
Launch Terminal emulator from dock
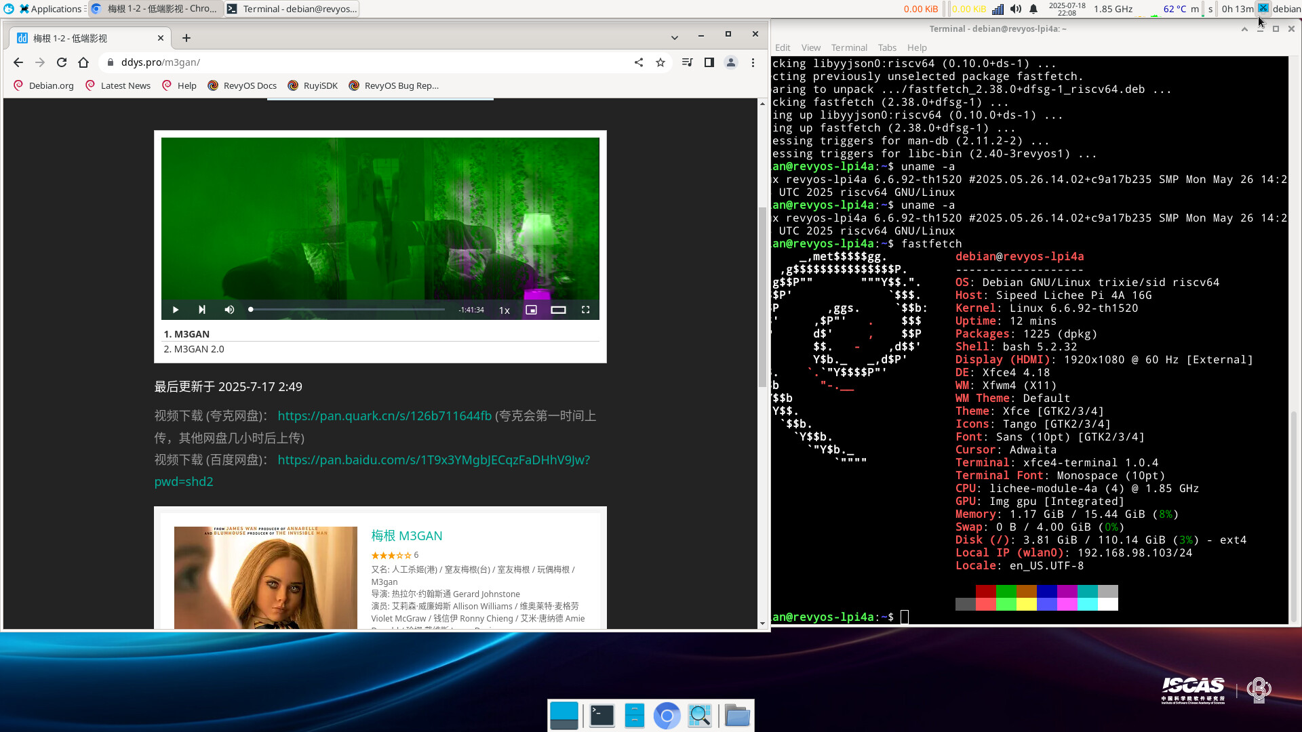(x=601, y=716)
